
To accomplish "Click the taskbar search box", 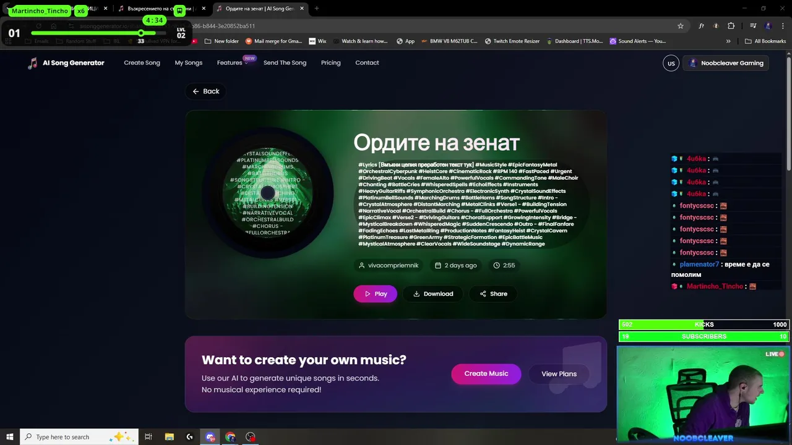I will point(79,437).
